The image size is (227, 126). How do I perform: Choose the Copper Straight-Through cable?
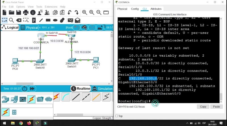coord(76,97)
